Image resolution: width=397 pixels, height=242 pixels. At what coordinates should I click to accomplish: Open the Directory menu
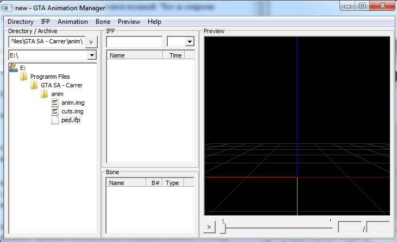[x=20, y=22]
